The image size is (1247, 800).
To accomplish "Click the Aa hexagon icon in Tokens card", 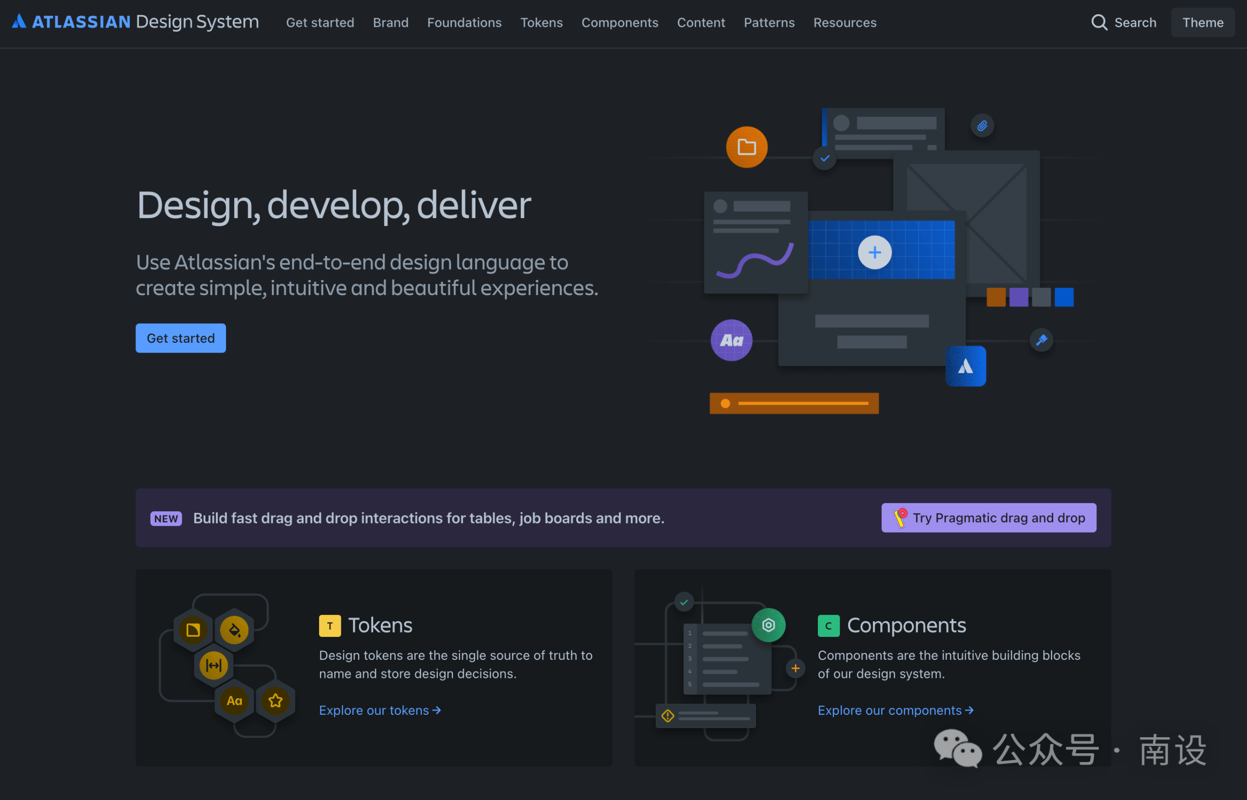I will (234, 701).
